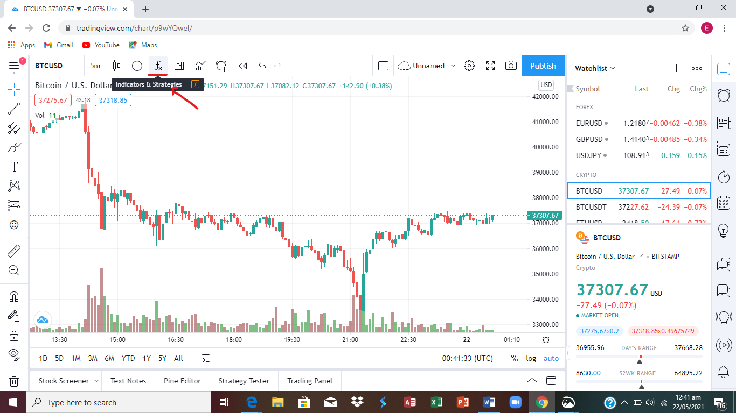
Task: Open the Ideas lightbulb panel
Action: [724, 231]
